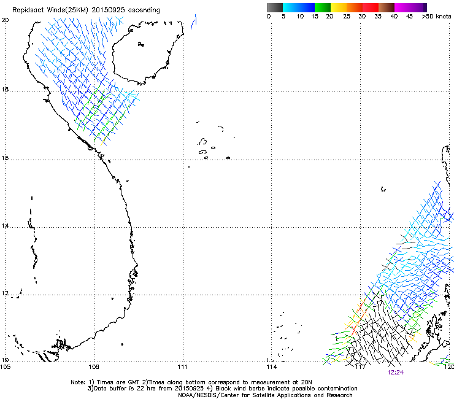Click the title "Rapidscat Winds(25KM) 20150925 ascending"
454x399 pixels.
click(86, 10)
